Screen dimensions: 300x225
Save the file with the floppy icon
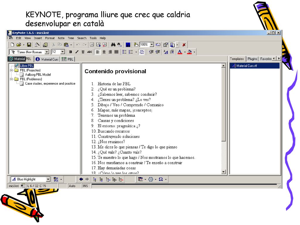coord(29,45)
